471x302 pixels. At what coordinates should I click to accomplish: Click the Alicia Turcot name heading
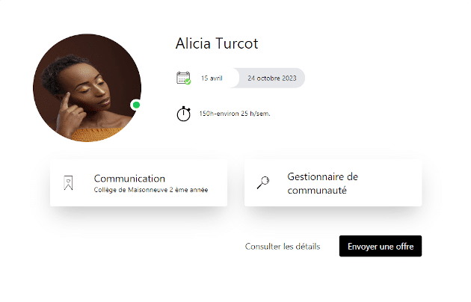click(217, 43)
